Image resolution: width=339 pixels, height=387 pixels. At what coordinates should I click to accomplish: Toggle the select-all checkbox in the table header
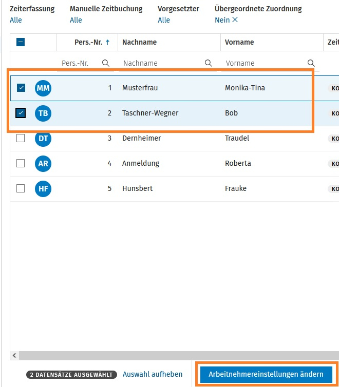point(21,42)
